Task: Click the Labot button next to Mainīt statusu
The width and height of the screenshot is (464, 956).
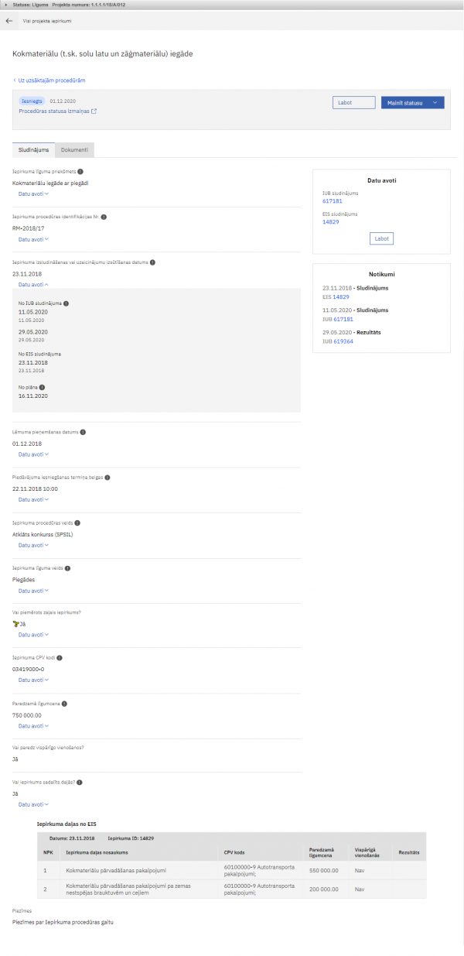Action: pyautogui.click(x=353, y=103)
